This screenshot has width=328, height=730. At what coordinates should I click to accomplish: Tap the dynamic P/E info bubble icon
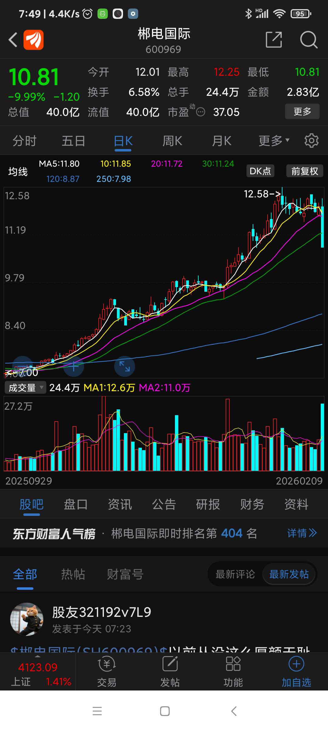point(200,112)
